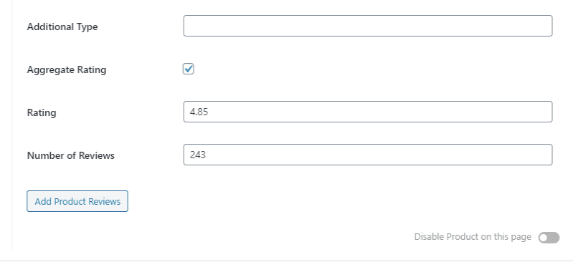Uncheck the Aggregate Rating checkbox

[188, 69]
